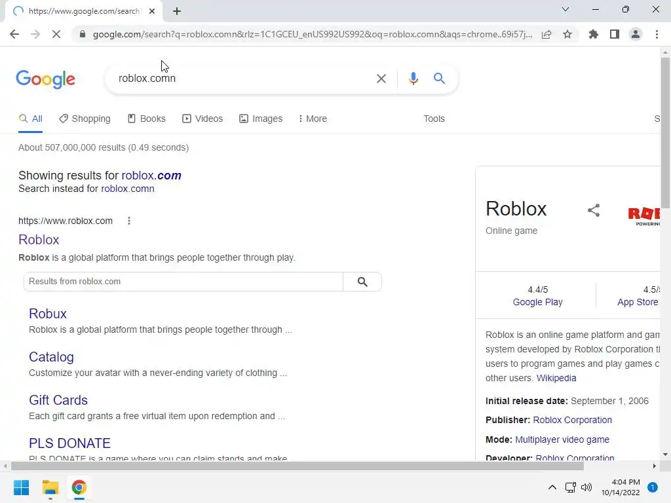Click the Results from roblox.com field
Viewport: 671px width, 503px height.
(183, 282)
